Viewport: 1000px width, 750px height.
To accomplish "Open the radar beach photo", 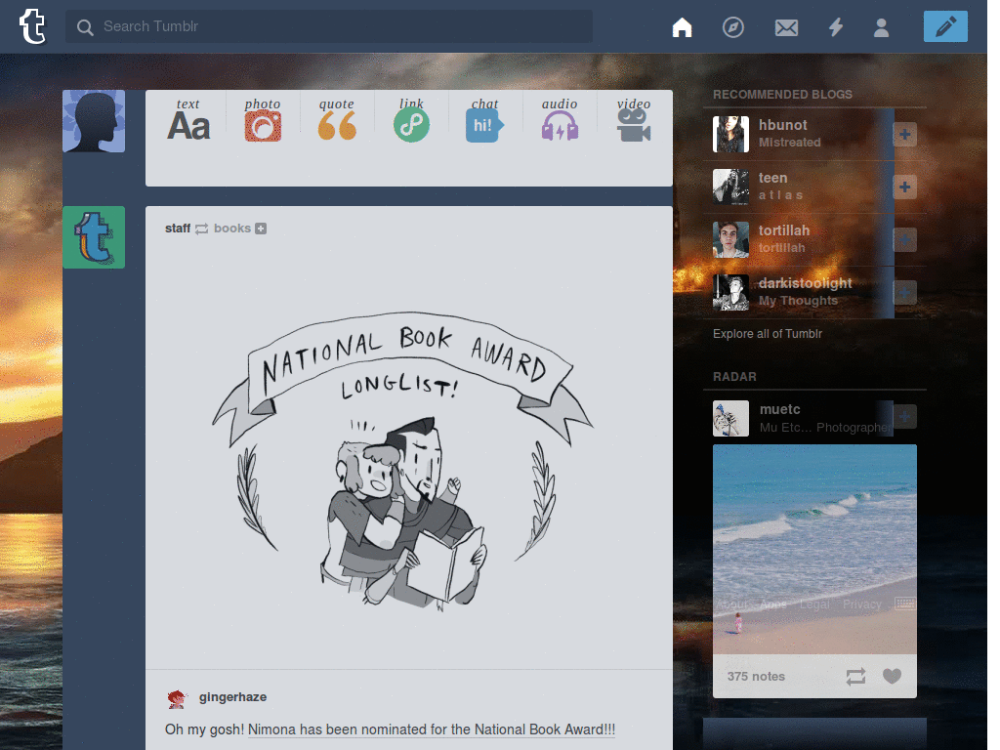I will [814, 549].
